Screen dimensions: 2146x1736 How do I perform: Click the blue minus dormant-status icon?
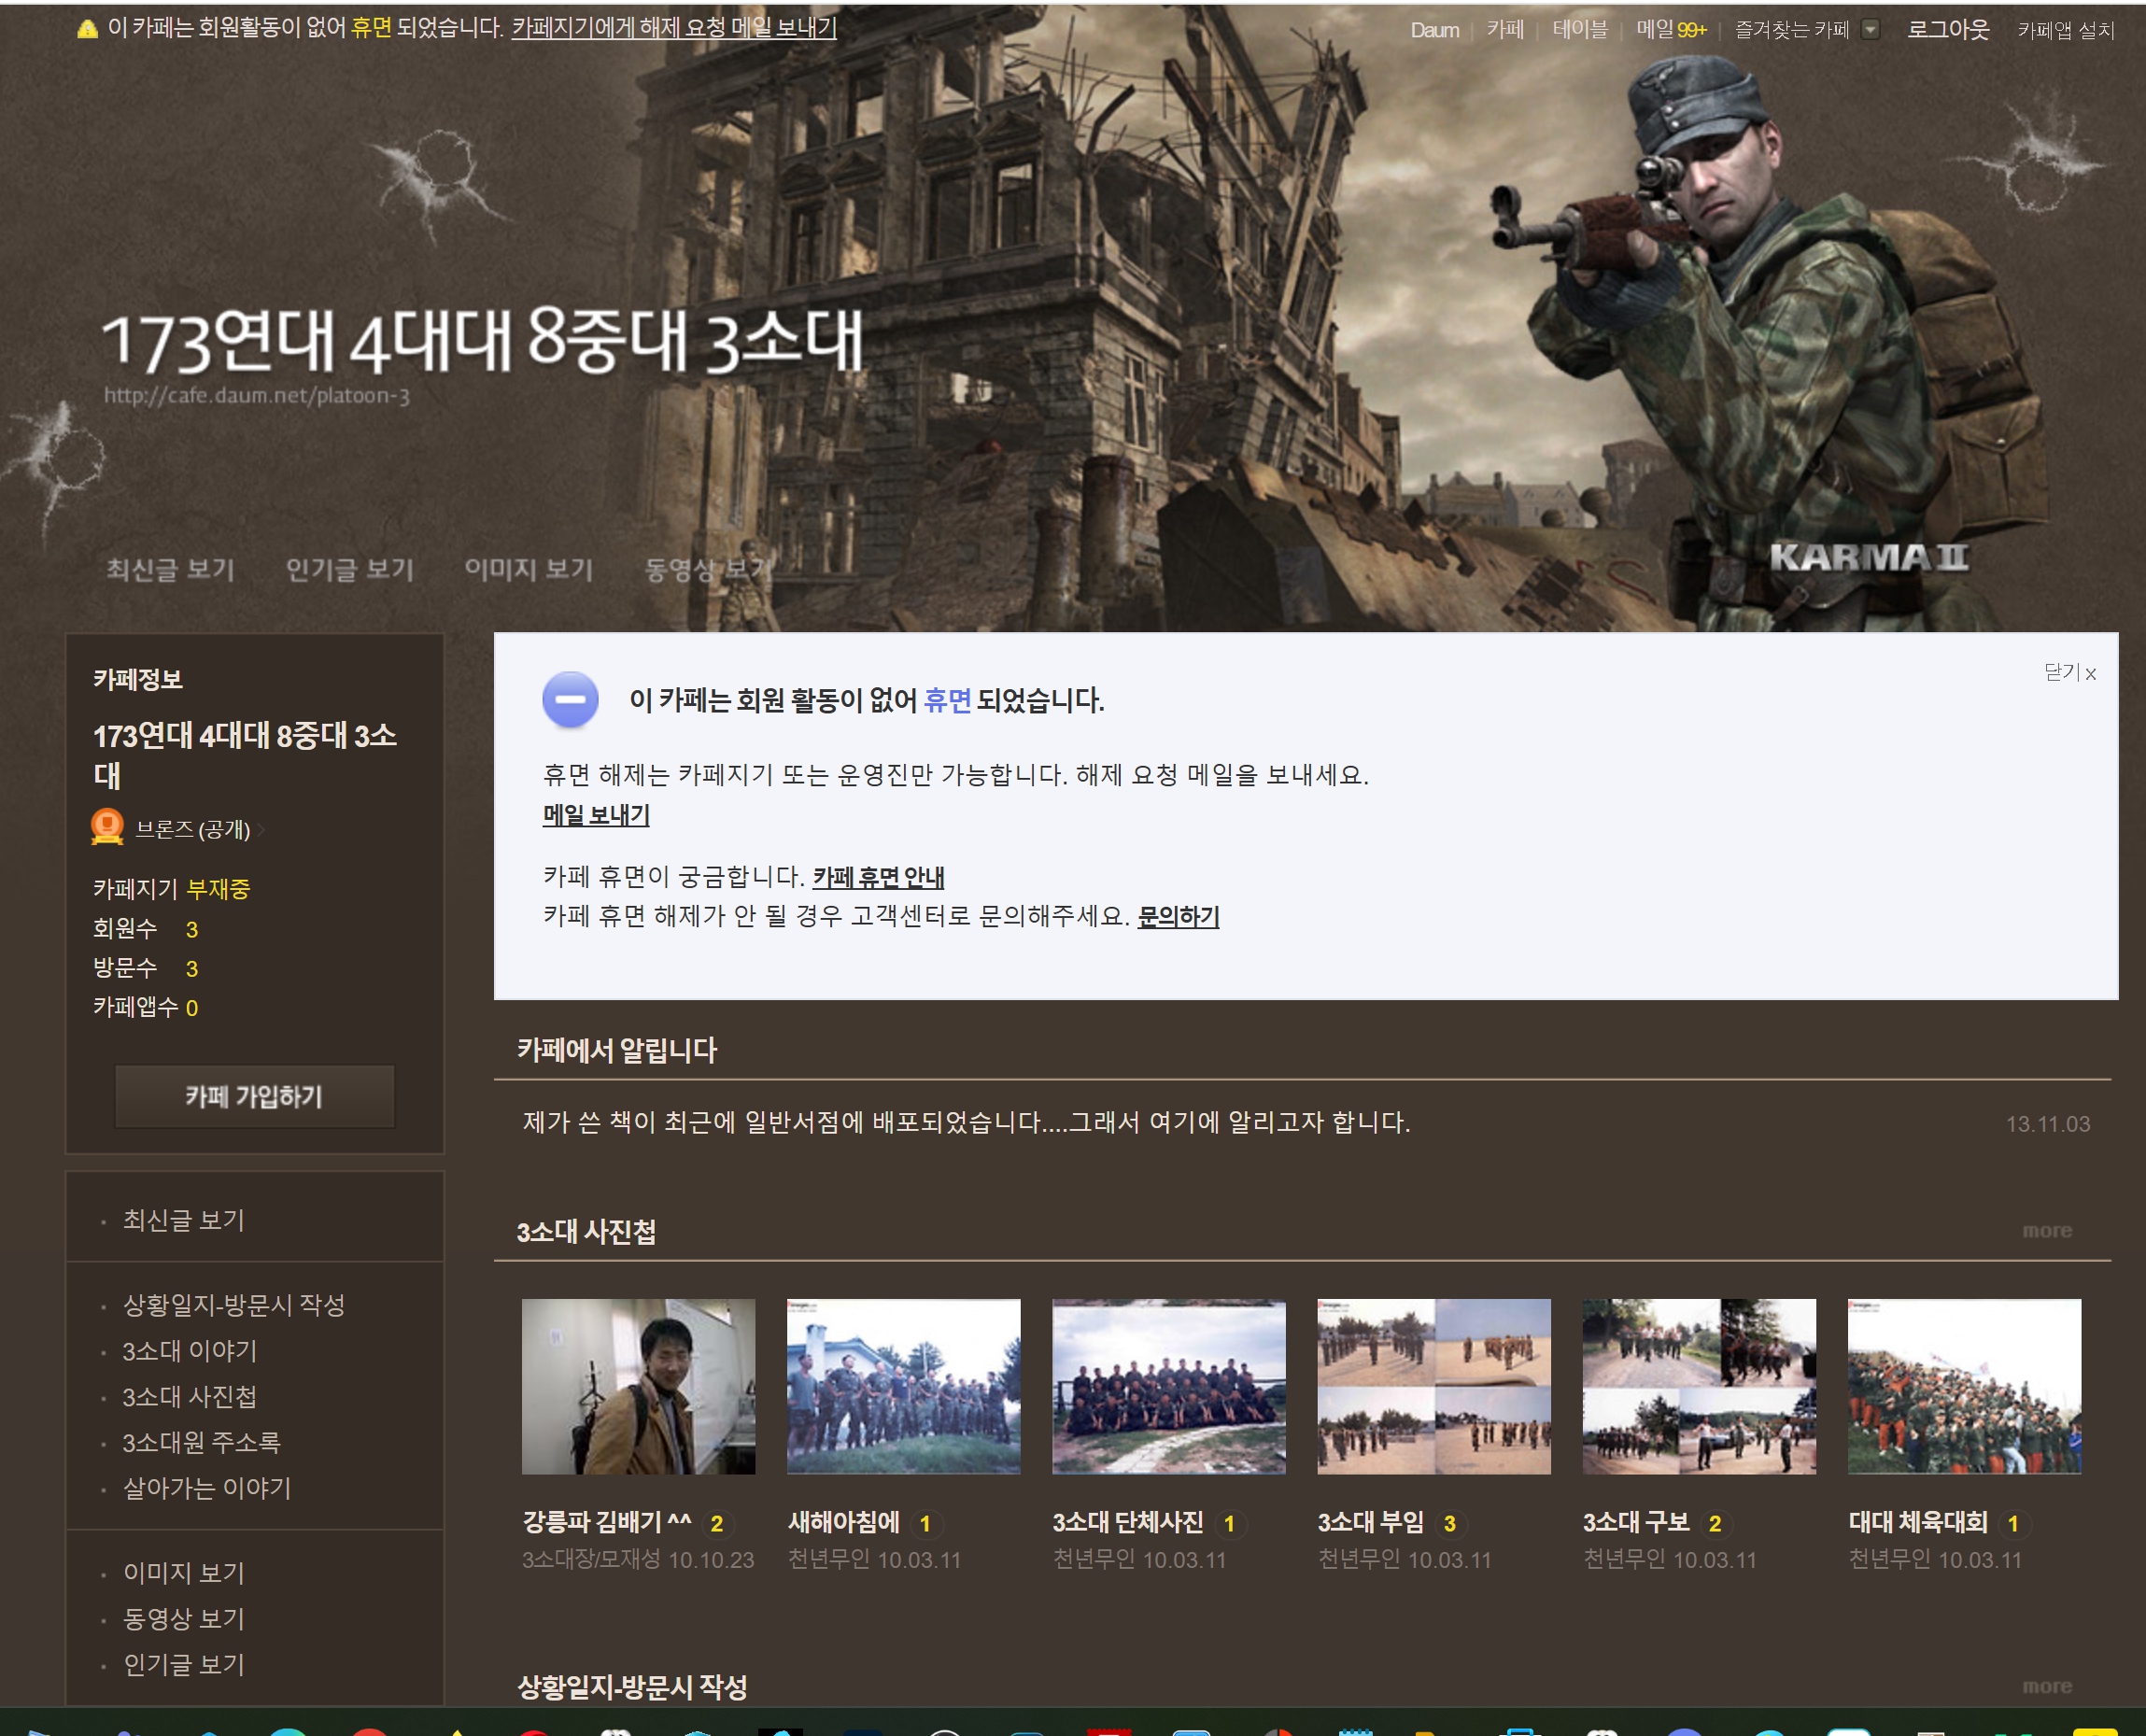tap(570, 699)
